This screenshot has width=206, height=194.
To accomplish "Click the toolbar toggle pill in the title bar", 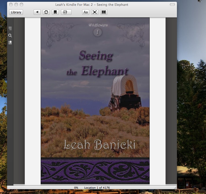I will pyautogui.click(x=172, y=5).
